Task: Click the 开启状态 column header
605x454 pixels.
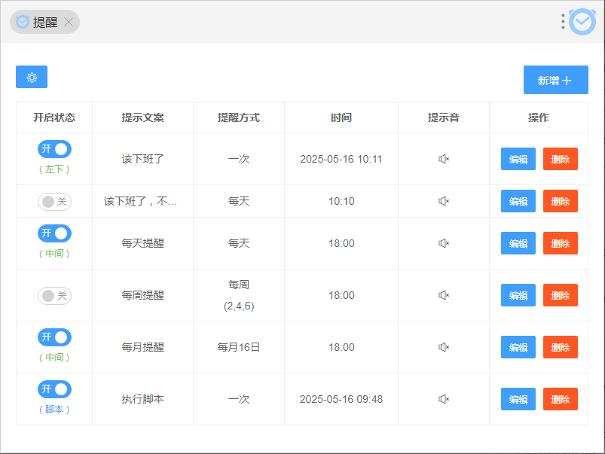Action: (54, 117)
